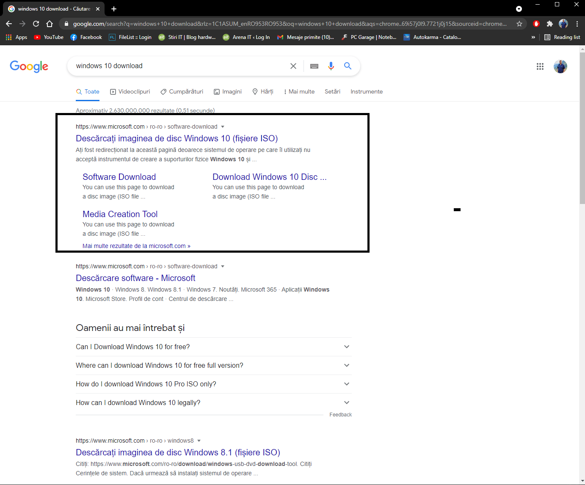Open Descărcați imaginea de disc Windows 10 result
The image size is (585, 485).
[x=177, y=138]
